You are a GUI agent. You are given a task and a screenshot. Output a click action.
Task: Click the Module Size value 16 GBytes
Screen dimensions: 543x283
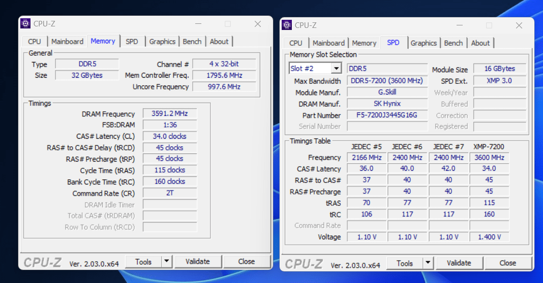pyautogui.click(x=500, y=69)
